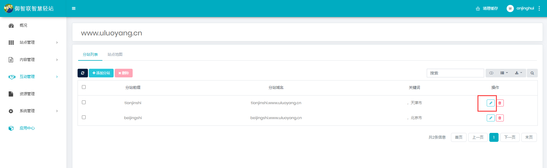Collapse sidebar with the hamburger menu icon
The image size is (547, 168).
pos(74,9)
